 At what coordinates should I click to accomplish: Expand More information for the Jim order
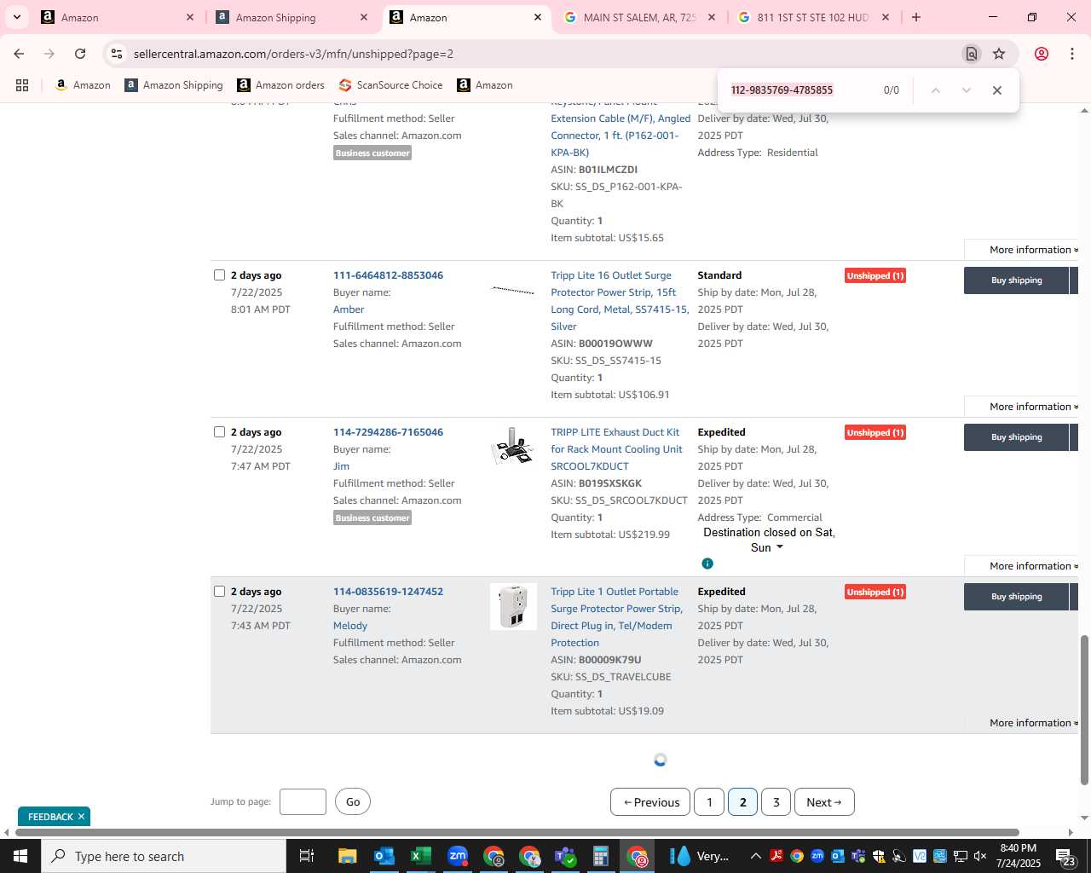tap(1033, 566)
